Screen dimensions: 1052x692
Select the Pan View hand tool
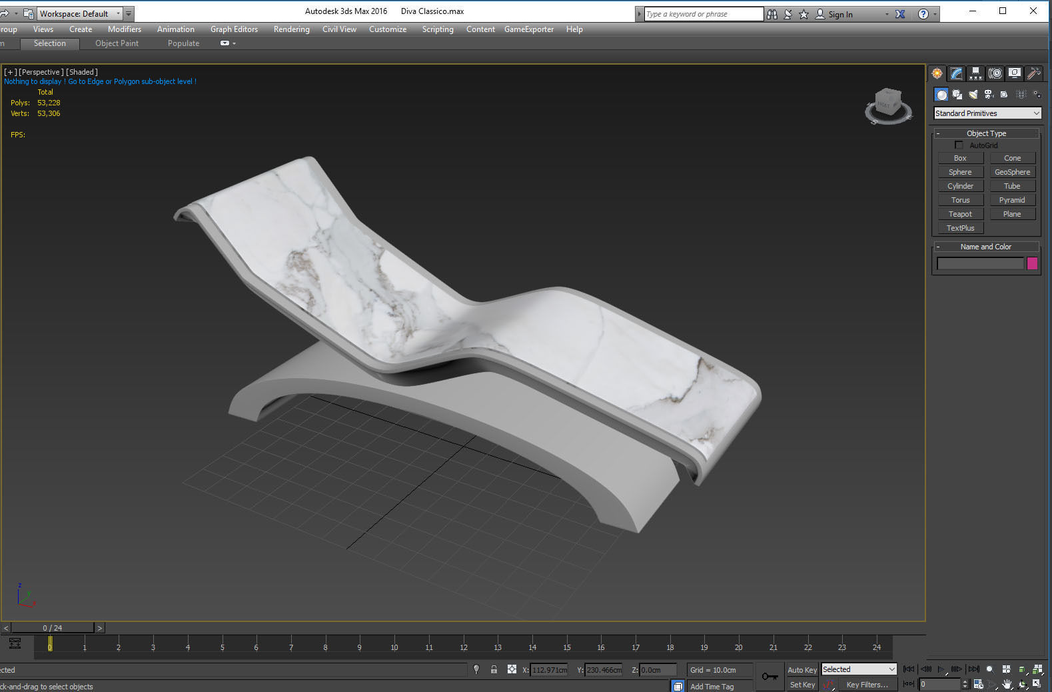(1007, 684)
